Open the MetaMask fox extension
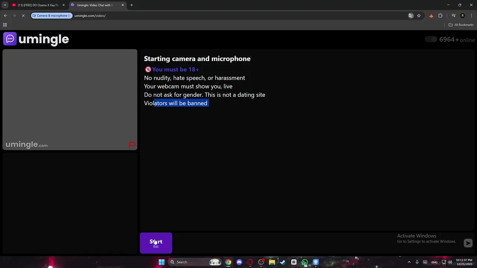This screenshot has height=268, width=477. point(431,16)
